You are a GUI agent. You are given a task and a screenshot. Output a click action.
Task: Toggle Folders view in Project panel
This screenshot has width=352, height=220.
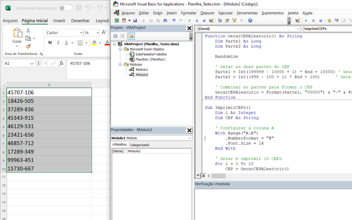[131, 36]
